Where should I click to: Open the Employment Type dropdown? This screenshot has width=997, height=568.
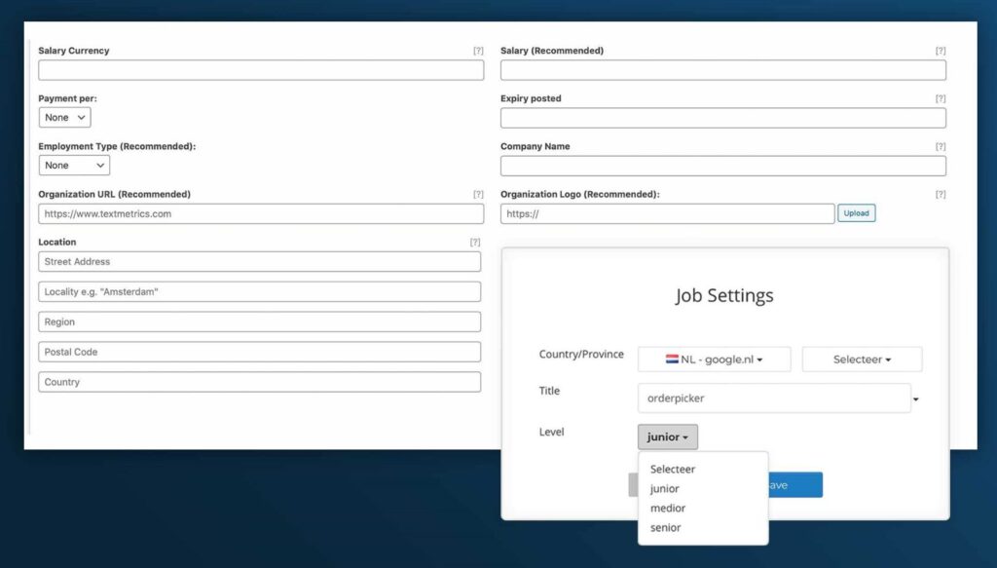[74, 166]
